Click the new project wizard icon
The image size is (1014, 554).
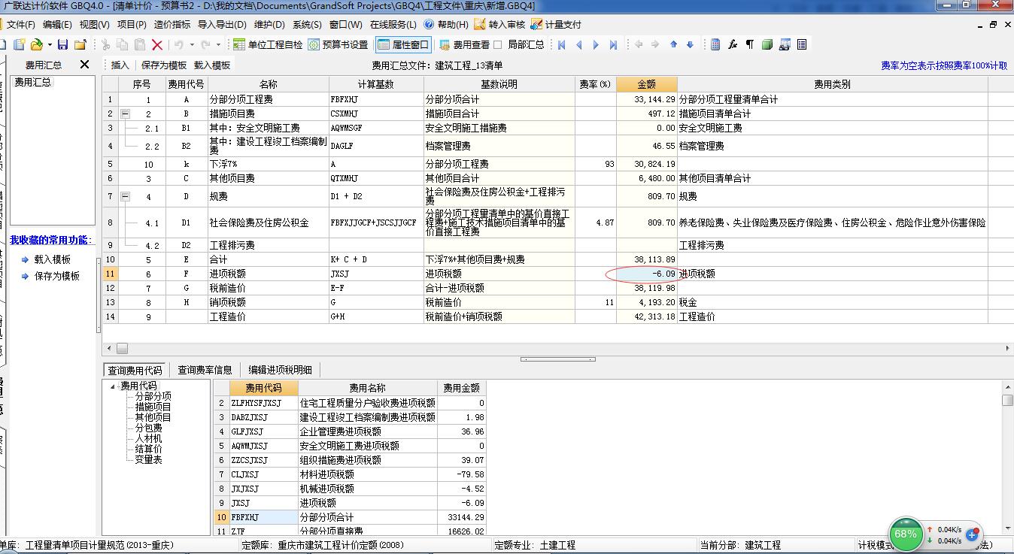click(x=20, y=45)
